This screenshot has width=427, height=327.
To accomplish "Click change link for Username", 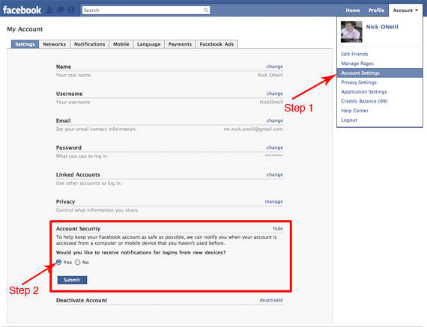I will tap(274, 94).
